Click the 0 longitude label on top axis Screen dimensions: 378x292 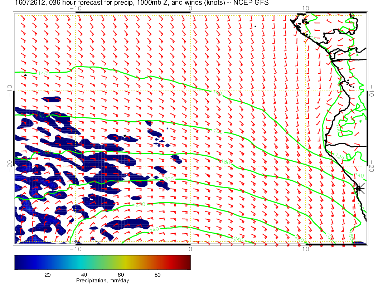pos(190,8)
